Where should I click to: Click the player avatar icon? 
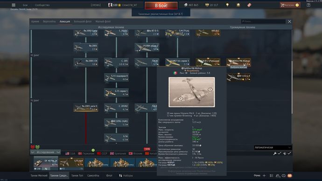(110, 5)
